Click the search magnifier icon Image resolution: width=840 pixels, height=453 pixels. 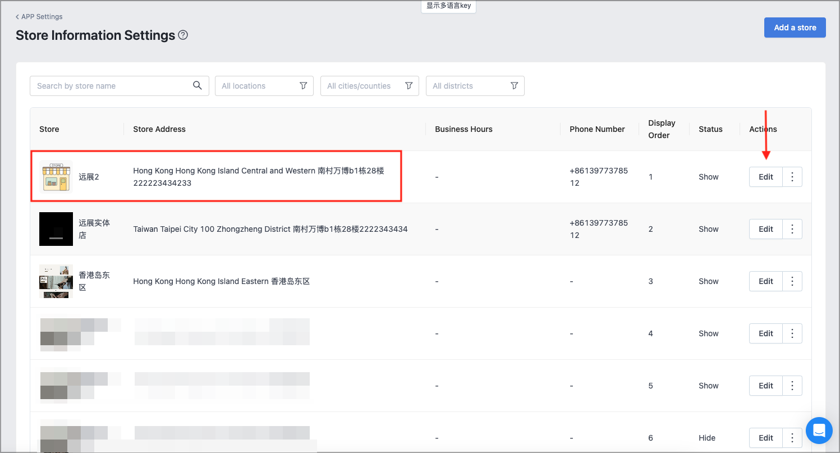[x=198, y=85]
